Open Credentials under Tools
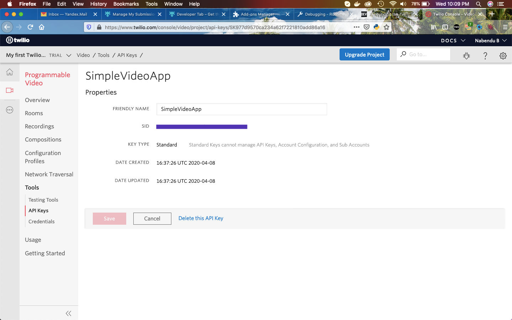The width and height of the screenshot is (512, 320). point(42,222)
